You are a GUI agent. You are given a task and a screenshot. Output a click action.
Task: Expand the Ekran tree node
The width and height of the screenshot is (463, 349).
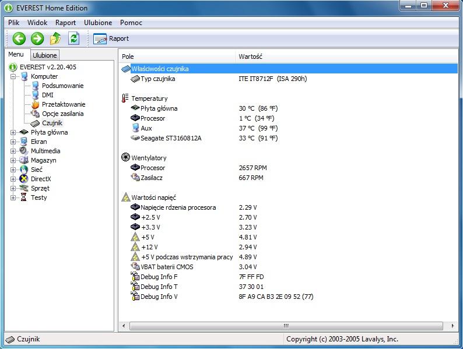coord(13,142)
